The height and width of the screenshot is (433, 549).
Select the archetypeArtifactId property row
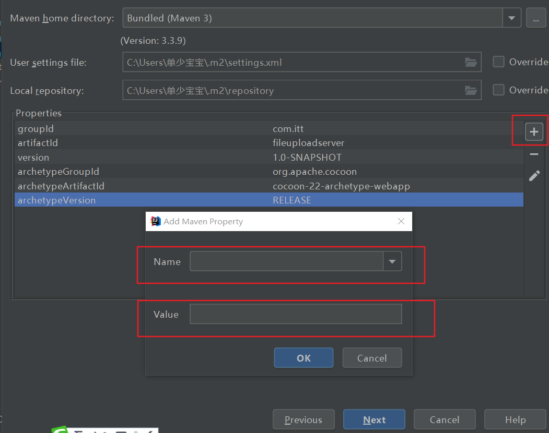(x=269, y=186)
